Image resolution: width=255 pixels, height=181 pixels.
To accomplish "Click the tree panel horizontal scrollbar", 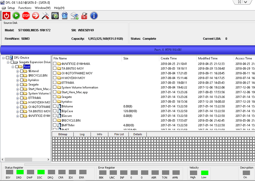I will point(19,160).
